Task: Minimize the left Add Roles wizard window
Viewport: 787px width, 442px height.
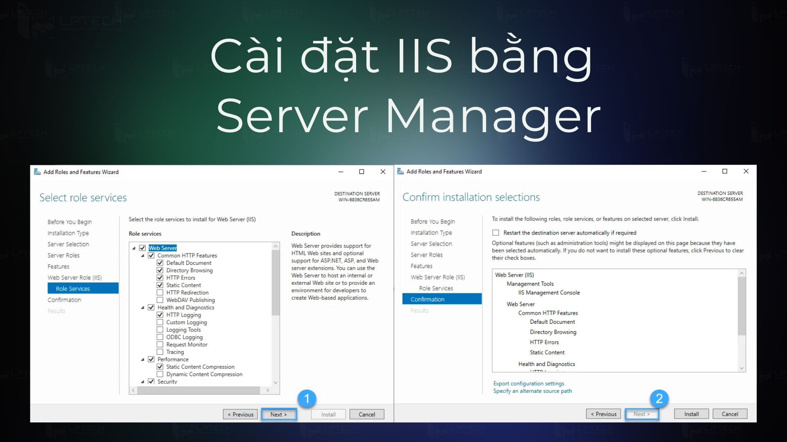Action: pyautogui.click(x=341, y=172)
